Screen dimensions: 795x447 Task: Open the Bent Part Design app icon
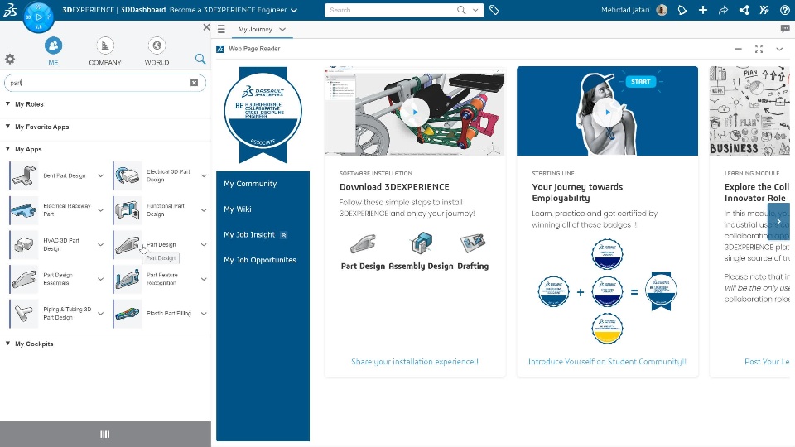[x=24, y=175]
